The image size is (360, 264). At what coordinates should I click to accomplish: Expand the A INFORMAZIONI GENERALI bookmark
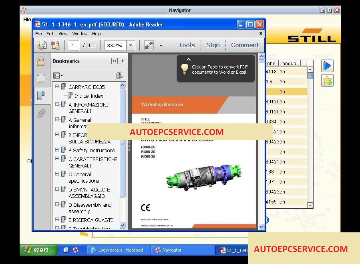coord(57,104)
